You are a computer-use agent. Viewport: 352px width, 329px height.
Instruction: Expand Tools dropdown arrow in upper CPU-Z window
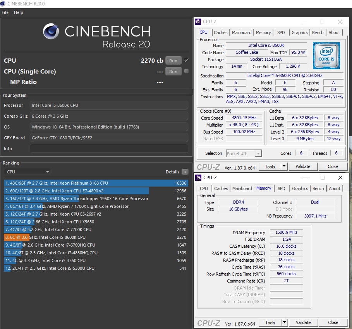coord(284,166)
